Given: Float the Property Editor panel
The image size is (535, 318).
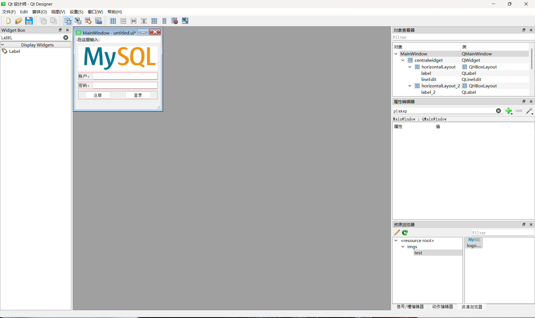Looking at the screenshot, I should 524,102.
